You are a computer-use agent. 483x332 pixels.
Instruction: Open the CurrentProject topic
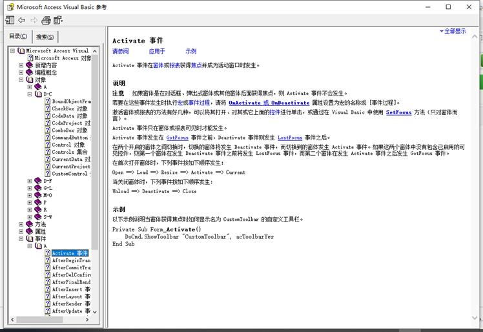[x=72, y=167]
